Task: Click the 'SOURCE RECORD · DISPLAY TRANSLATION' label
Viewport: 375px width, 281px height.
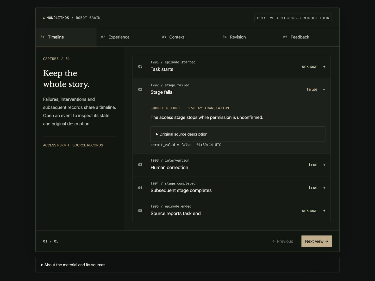Action: coord(190,108)
